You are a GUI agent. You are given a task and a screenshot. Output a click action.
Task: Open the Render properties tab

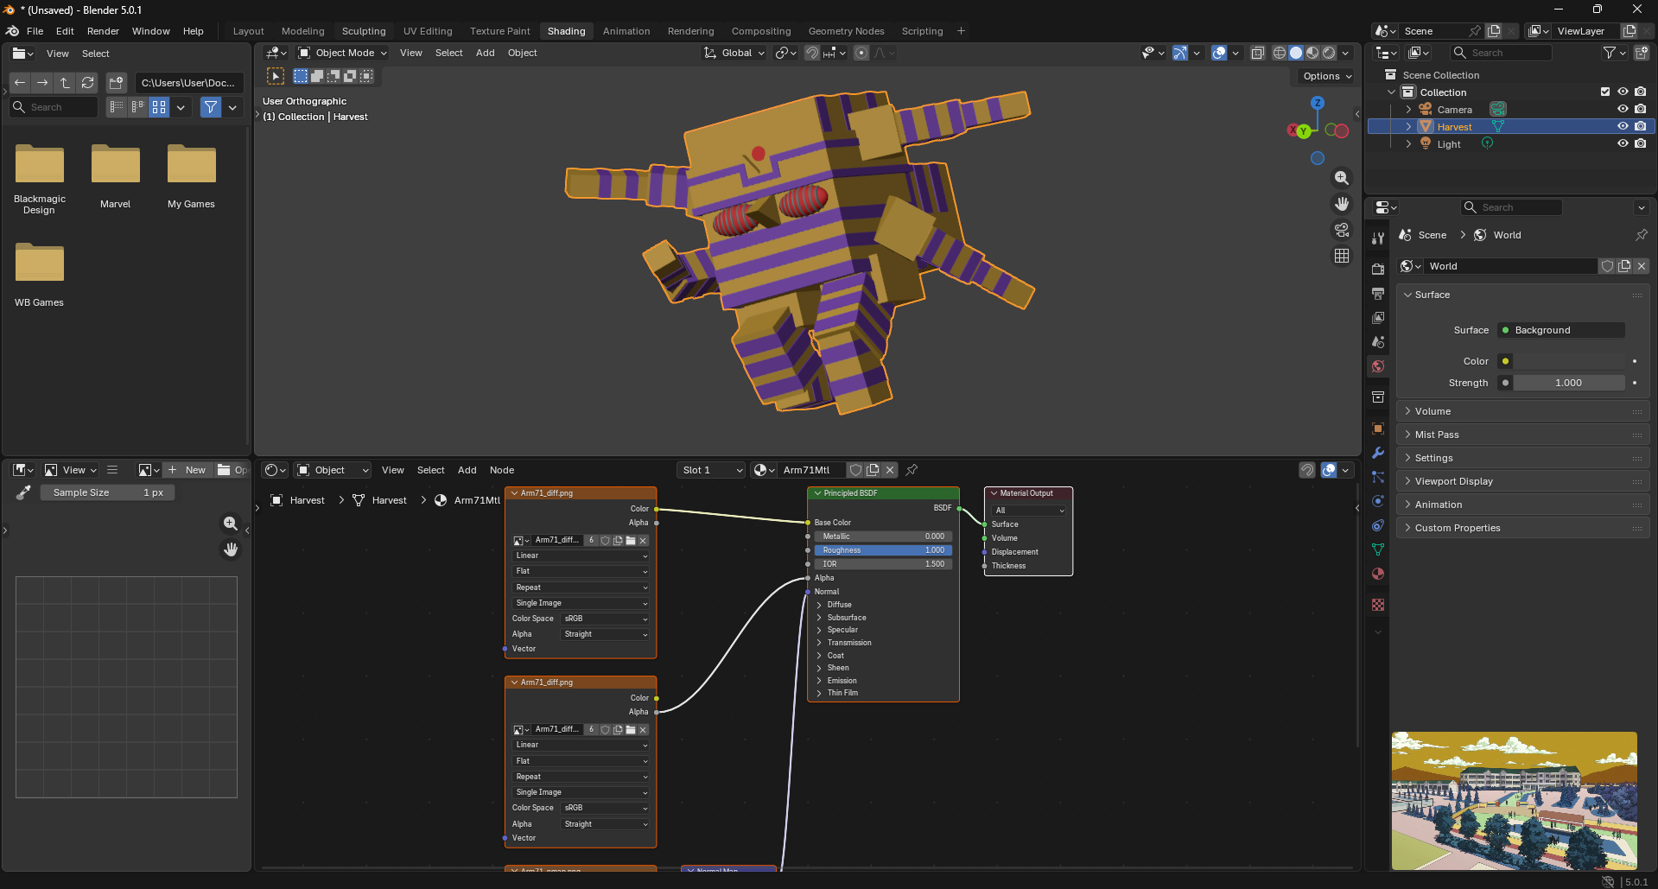(1378, 270)
